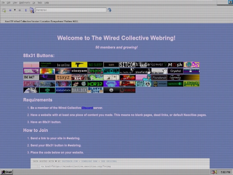Open the SITCOM button
Image resolution: width=233 pixels, height=175 pixels.
tap(127, 65)
